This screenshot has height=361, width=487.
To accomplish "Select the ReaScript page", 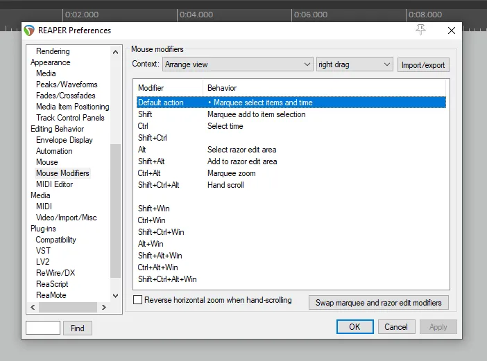I will [x=52, y=284].
